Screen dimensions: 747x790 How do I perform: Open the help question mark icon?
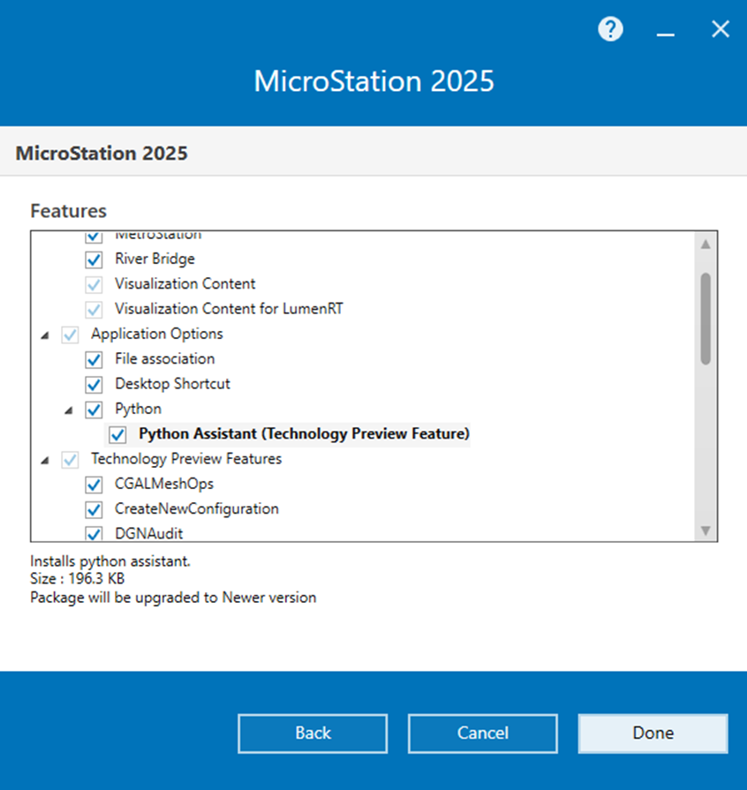[610, 29]
